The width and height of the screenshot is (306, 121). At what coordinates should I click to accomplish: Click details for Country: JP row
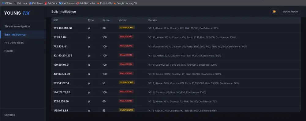[185, 74]
